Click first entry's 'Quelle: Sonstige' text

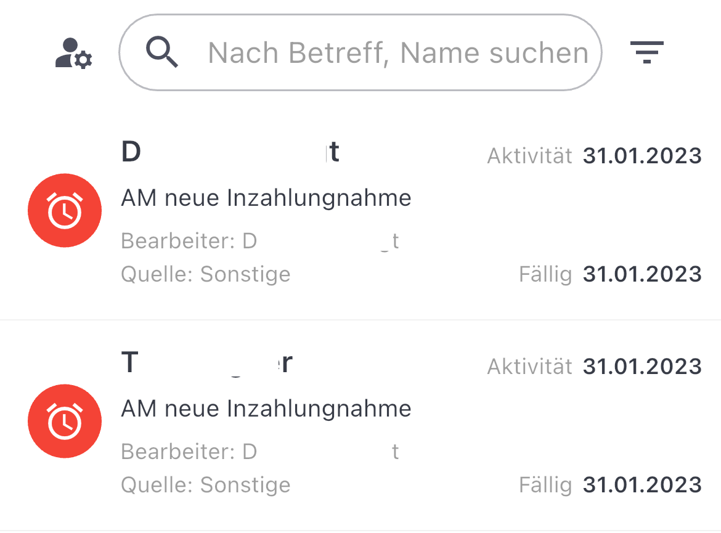[x=206, y=274]
